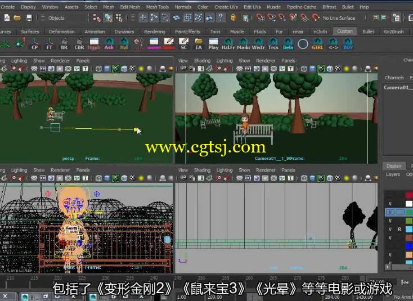Click the CBR clapperboard shelf icon
The height and width of the screenshot is (301, 413).
[x=79, y=44]
